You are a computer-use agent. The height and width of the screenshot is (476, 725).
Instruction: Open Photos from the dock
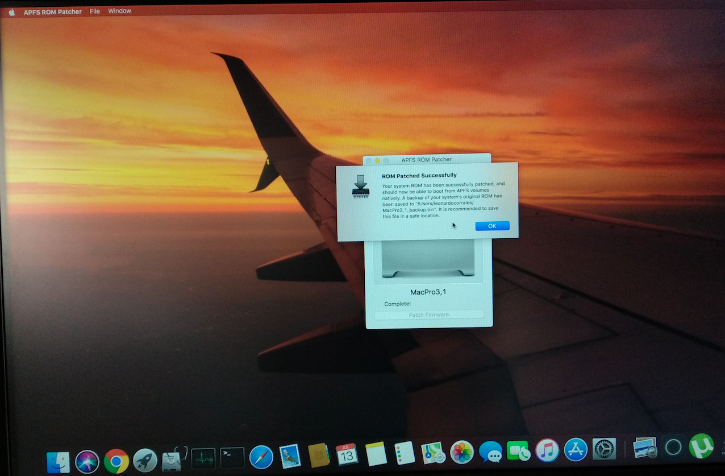pos(462,452)
